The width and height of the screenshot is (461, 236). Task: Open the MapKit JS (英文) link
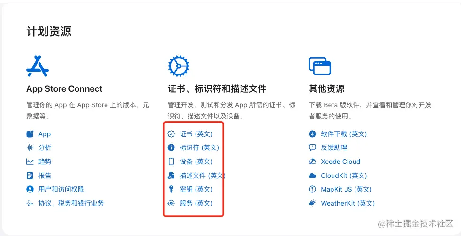pyautogui.click(x=347, y=189)
